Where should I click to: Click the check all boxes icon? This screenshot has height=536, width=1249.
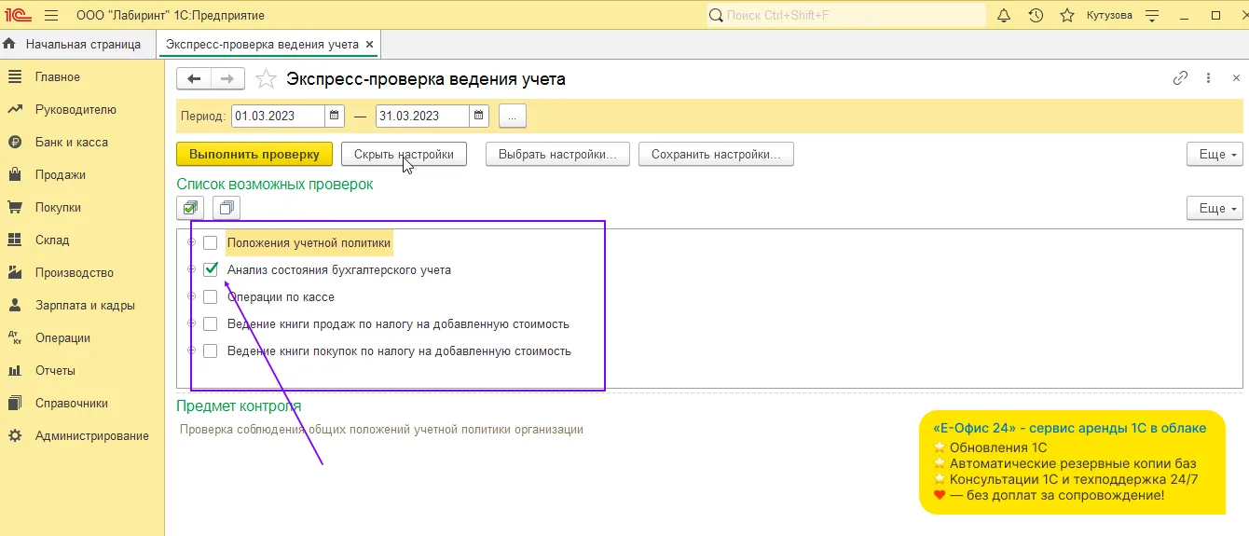point(190,208)
